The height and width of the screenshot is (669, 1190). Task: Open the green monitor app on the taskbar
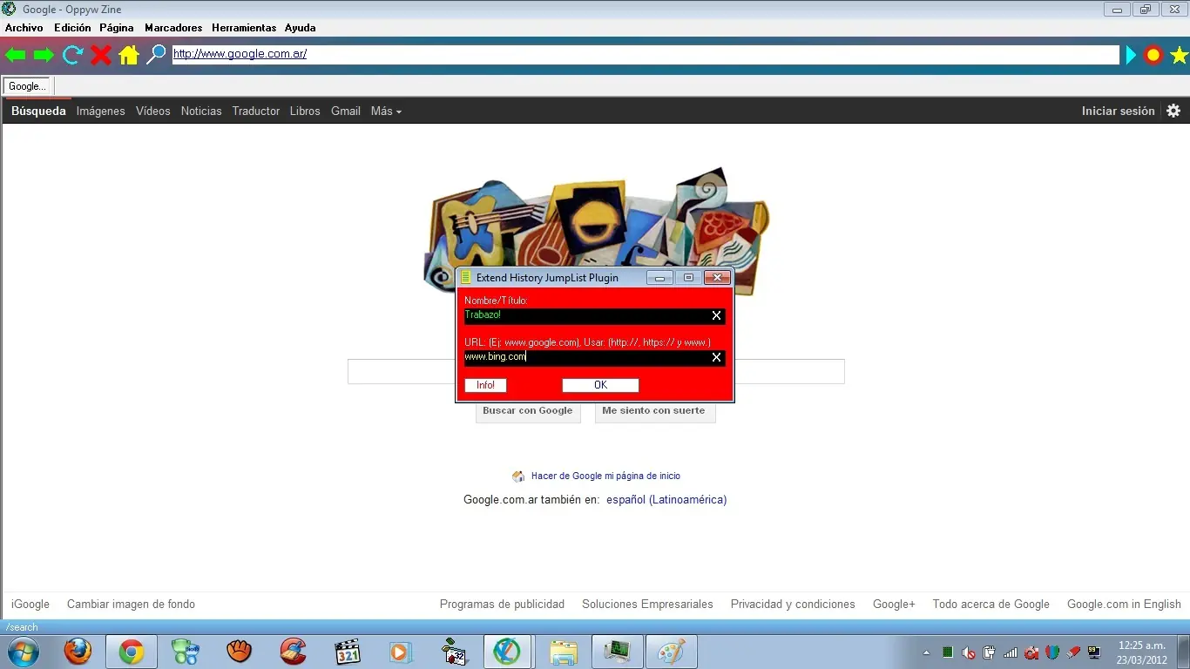point(618,652)
